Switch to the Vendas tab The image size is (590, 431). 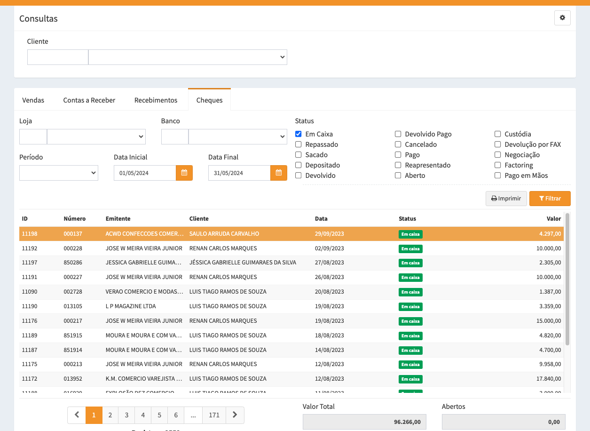tap(33, 100)
